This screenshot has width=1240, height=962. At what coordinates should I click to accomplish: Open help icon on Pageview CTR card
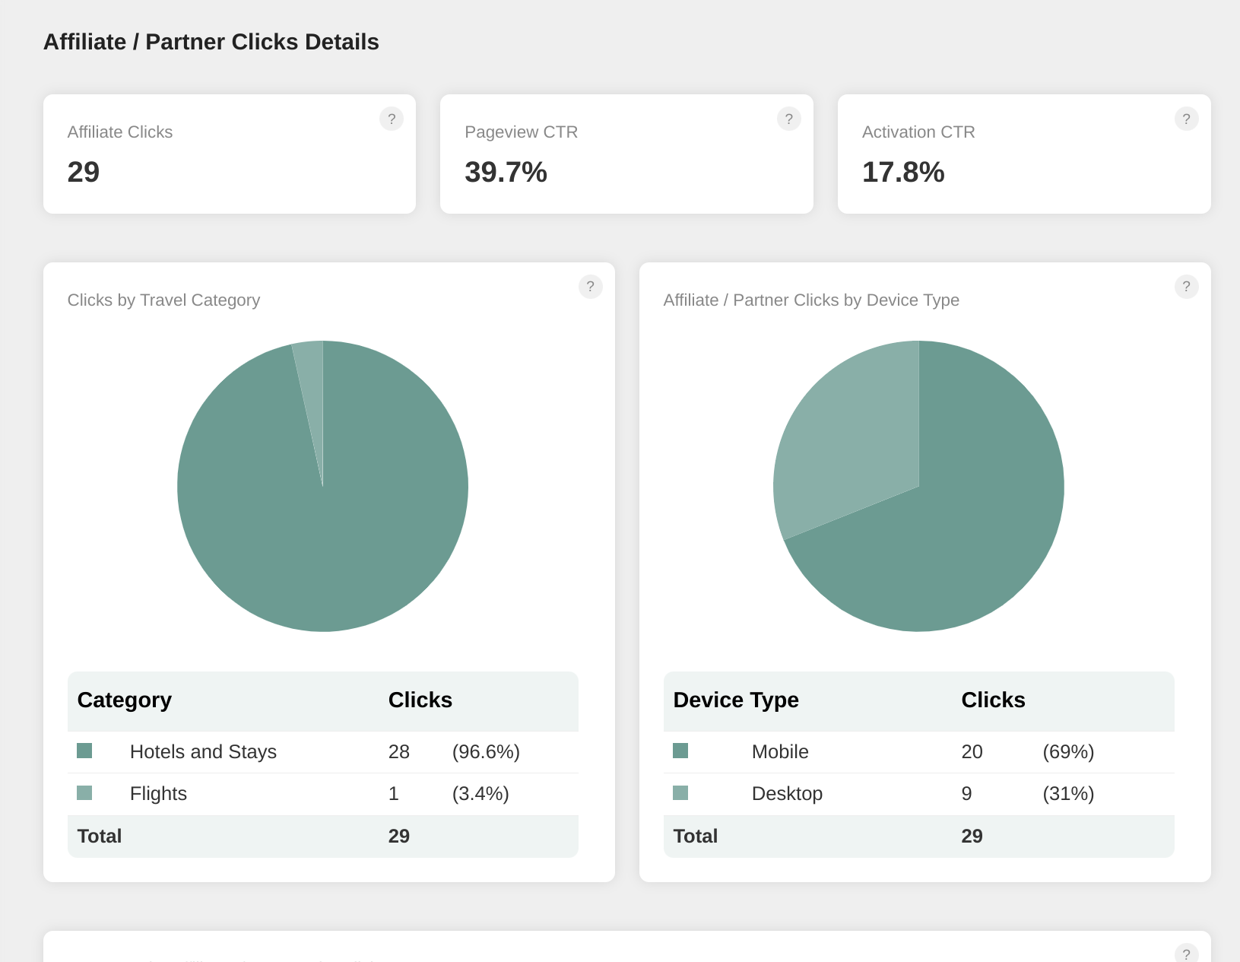(789, 119)
